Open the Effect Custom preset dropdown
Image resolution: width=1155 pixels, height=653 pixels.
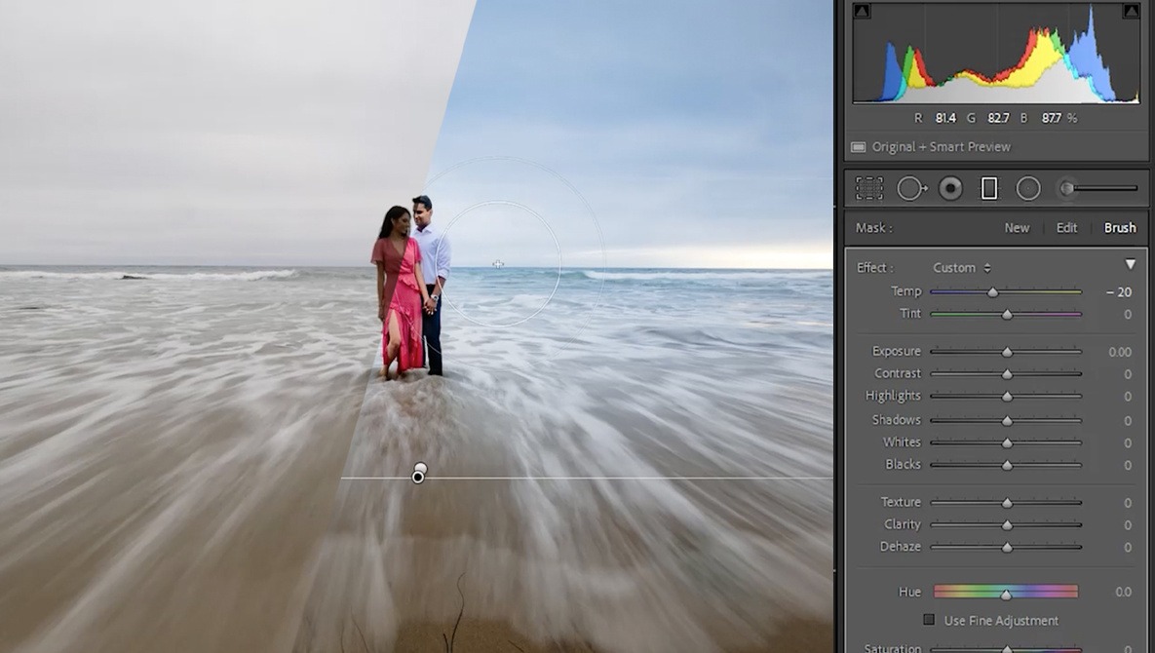[x=961, y=268]
